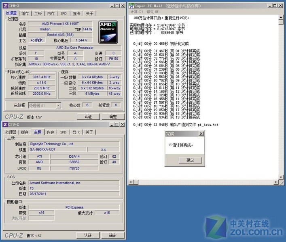The image size is (286, 242).
Task: Click the name field AMD Phenom II X6 1405T
Action: tap(60, 24)
